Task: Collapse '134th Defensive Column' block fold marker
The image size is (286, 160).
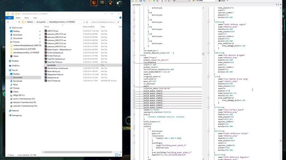Action: [209, 131]
